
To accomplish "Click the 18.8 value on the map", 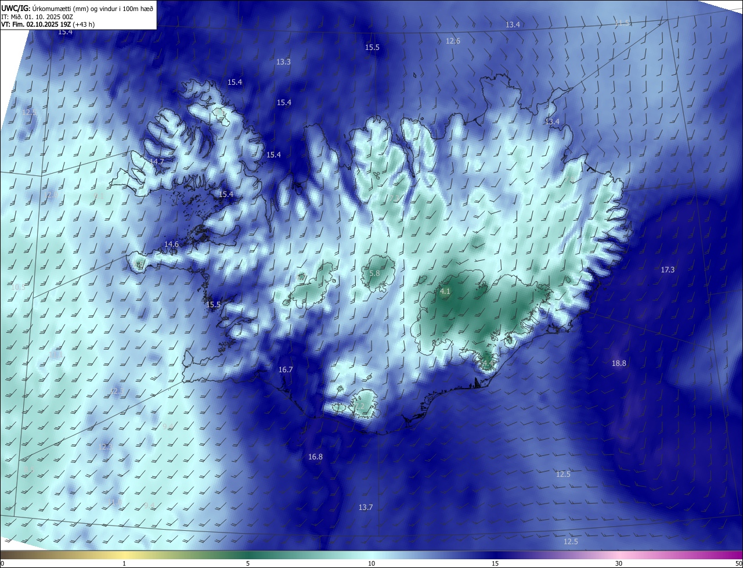I will coord(619,363).
